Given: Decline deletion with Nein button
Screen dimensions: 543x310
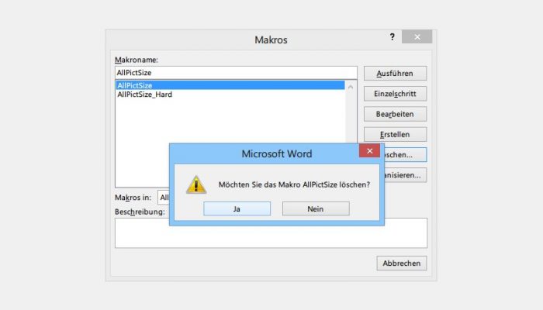Looking at the screenshot, I should (x=316, y=208).
